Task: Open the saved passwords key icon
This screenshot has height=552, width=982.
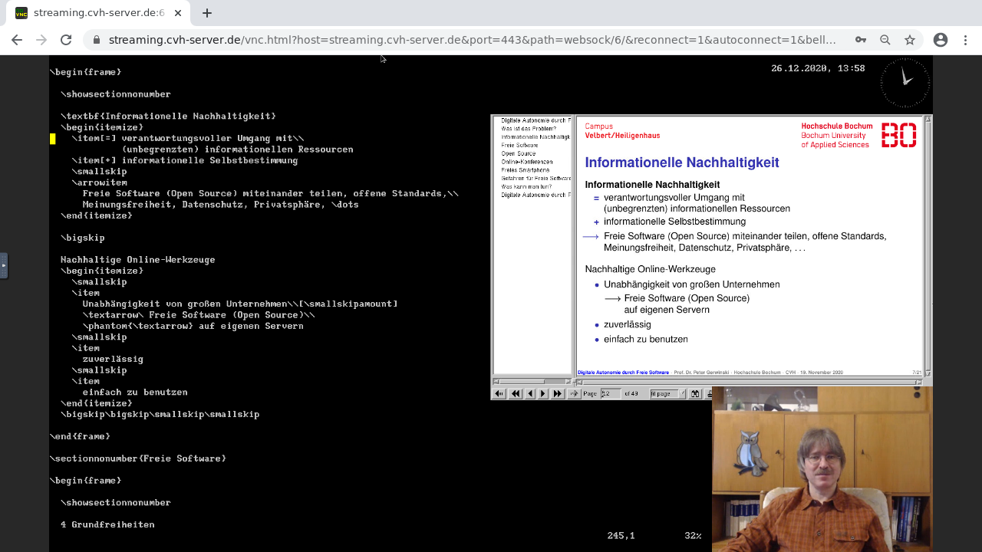Action: [861, 40]
